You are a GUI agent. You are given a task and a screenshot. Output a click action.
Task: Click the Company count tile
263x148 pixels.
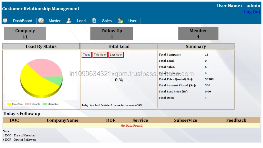[x=25, y=34]
